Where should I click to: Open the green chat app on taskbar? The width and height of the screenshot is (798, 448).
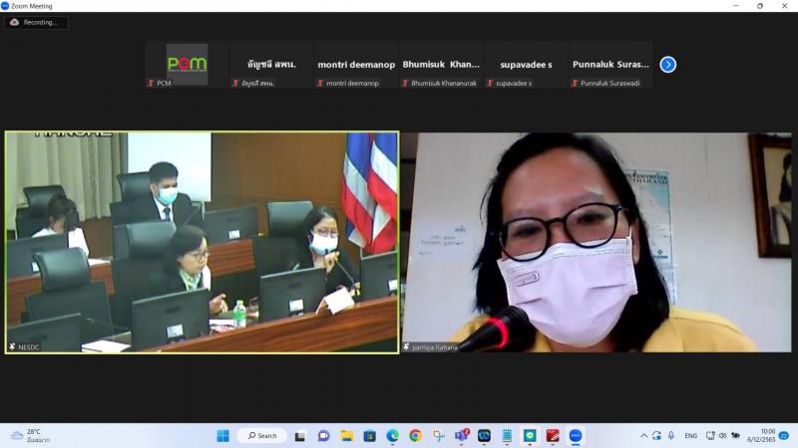tap(530, 436)
